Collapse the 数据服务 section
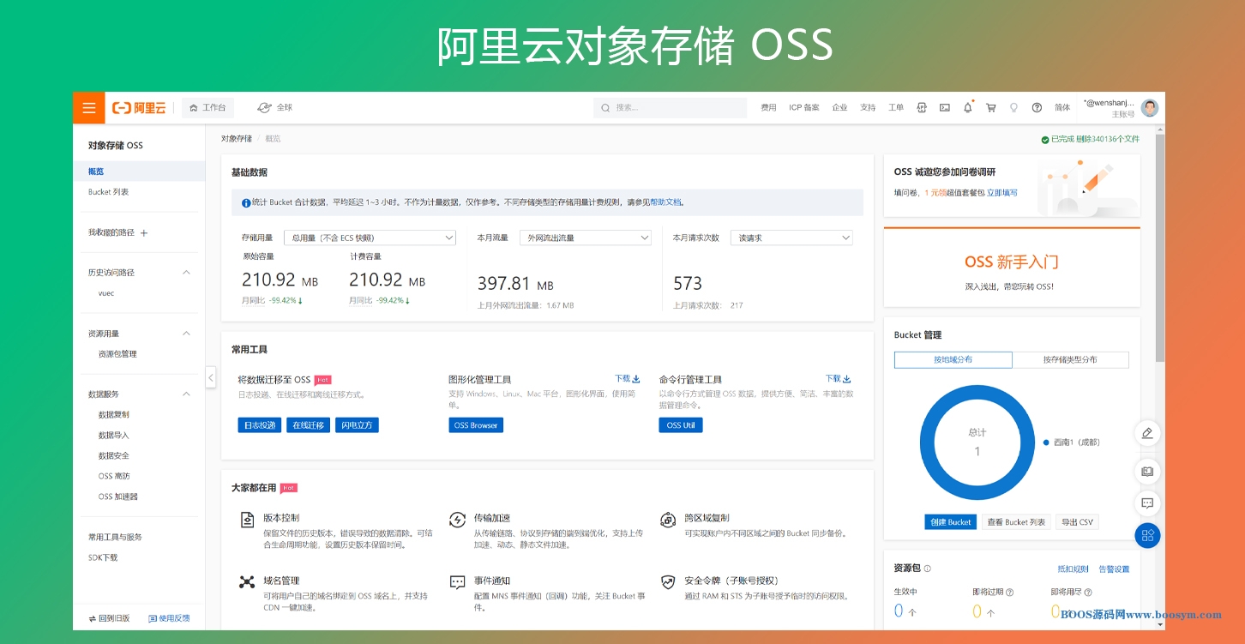This screenshot has width=1245, height=644. tap(187, 394)
